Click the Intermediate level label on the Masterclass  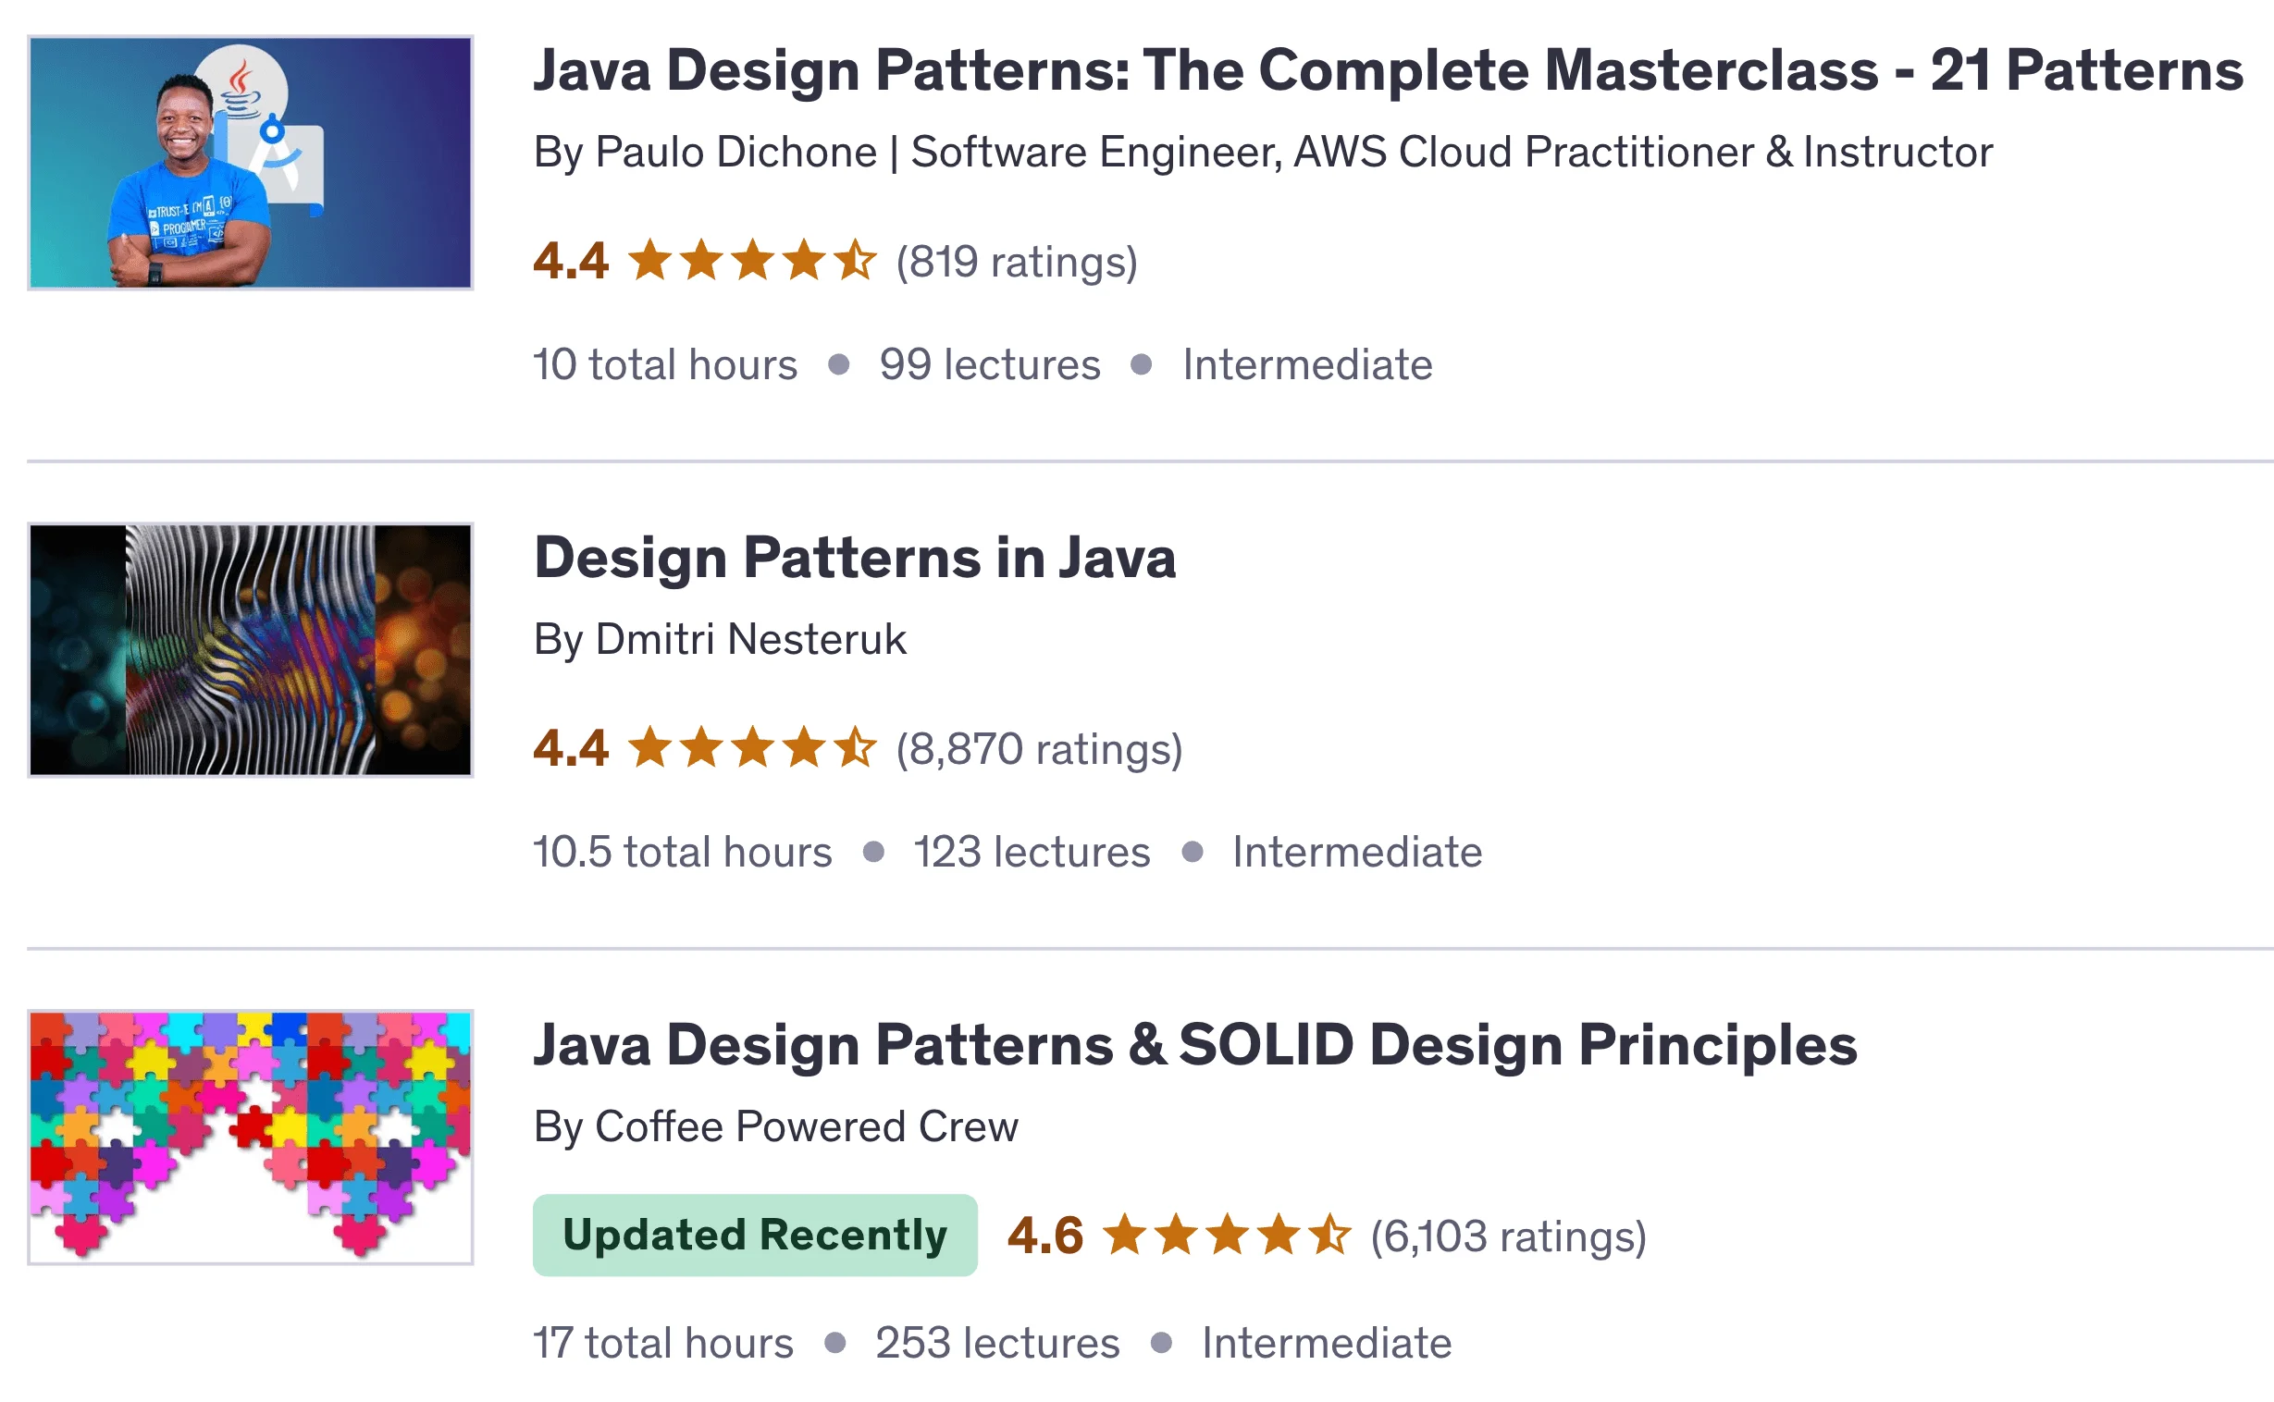(x=1305, y=364)
